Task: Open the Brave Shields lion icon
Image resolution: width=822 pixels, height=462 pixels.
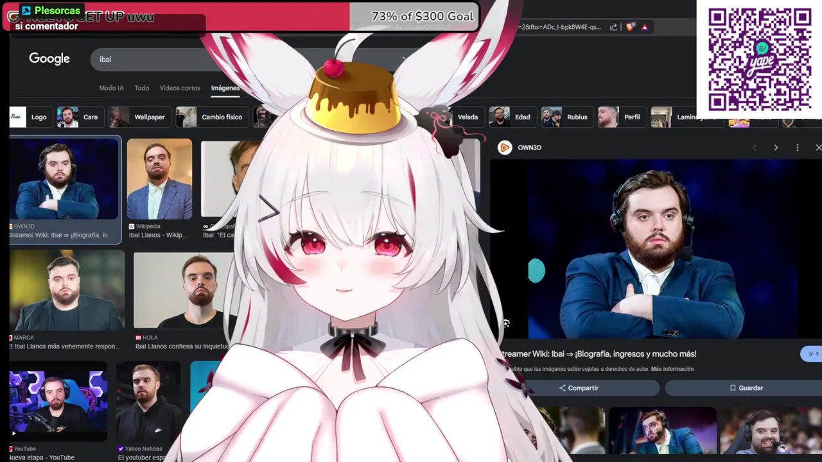Action: [630, 27]
